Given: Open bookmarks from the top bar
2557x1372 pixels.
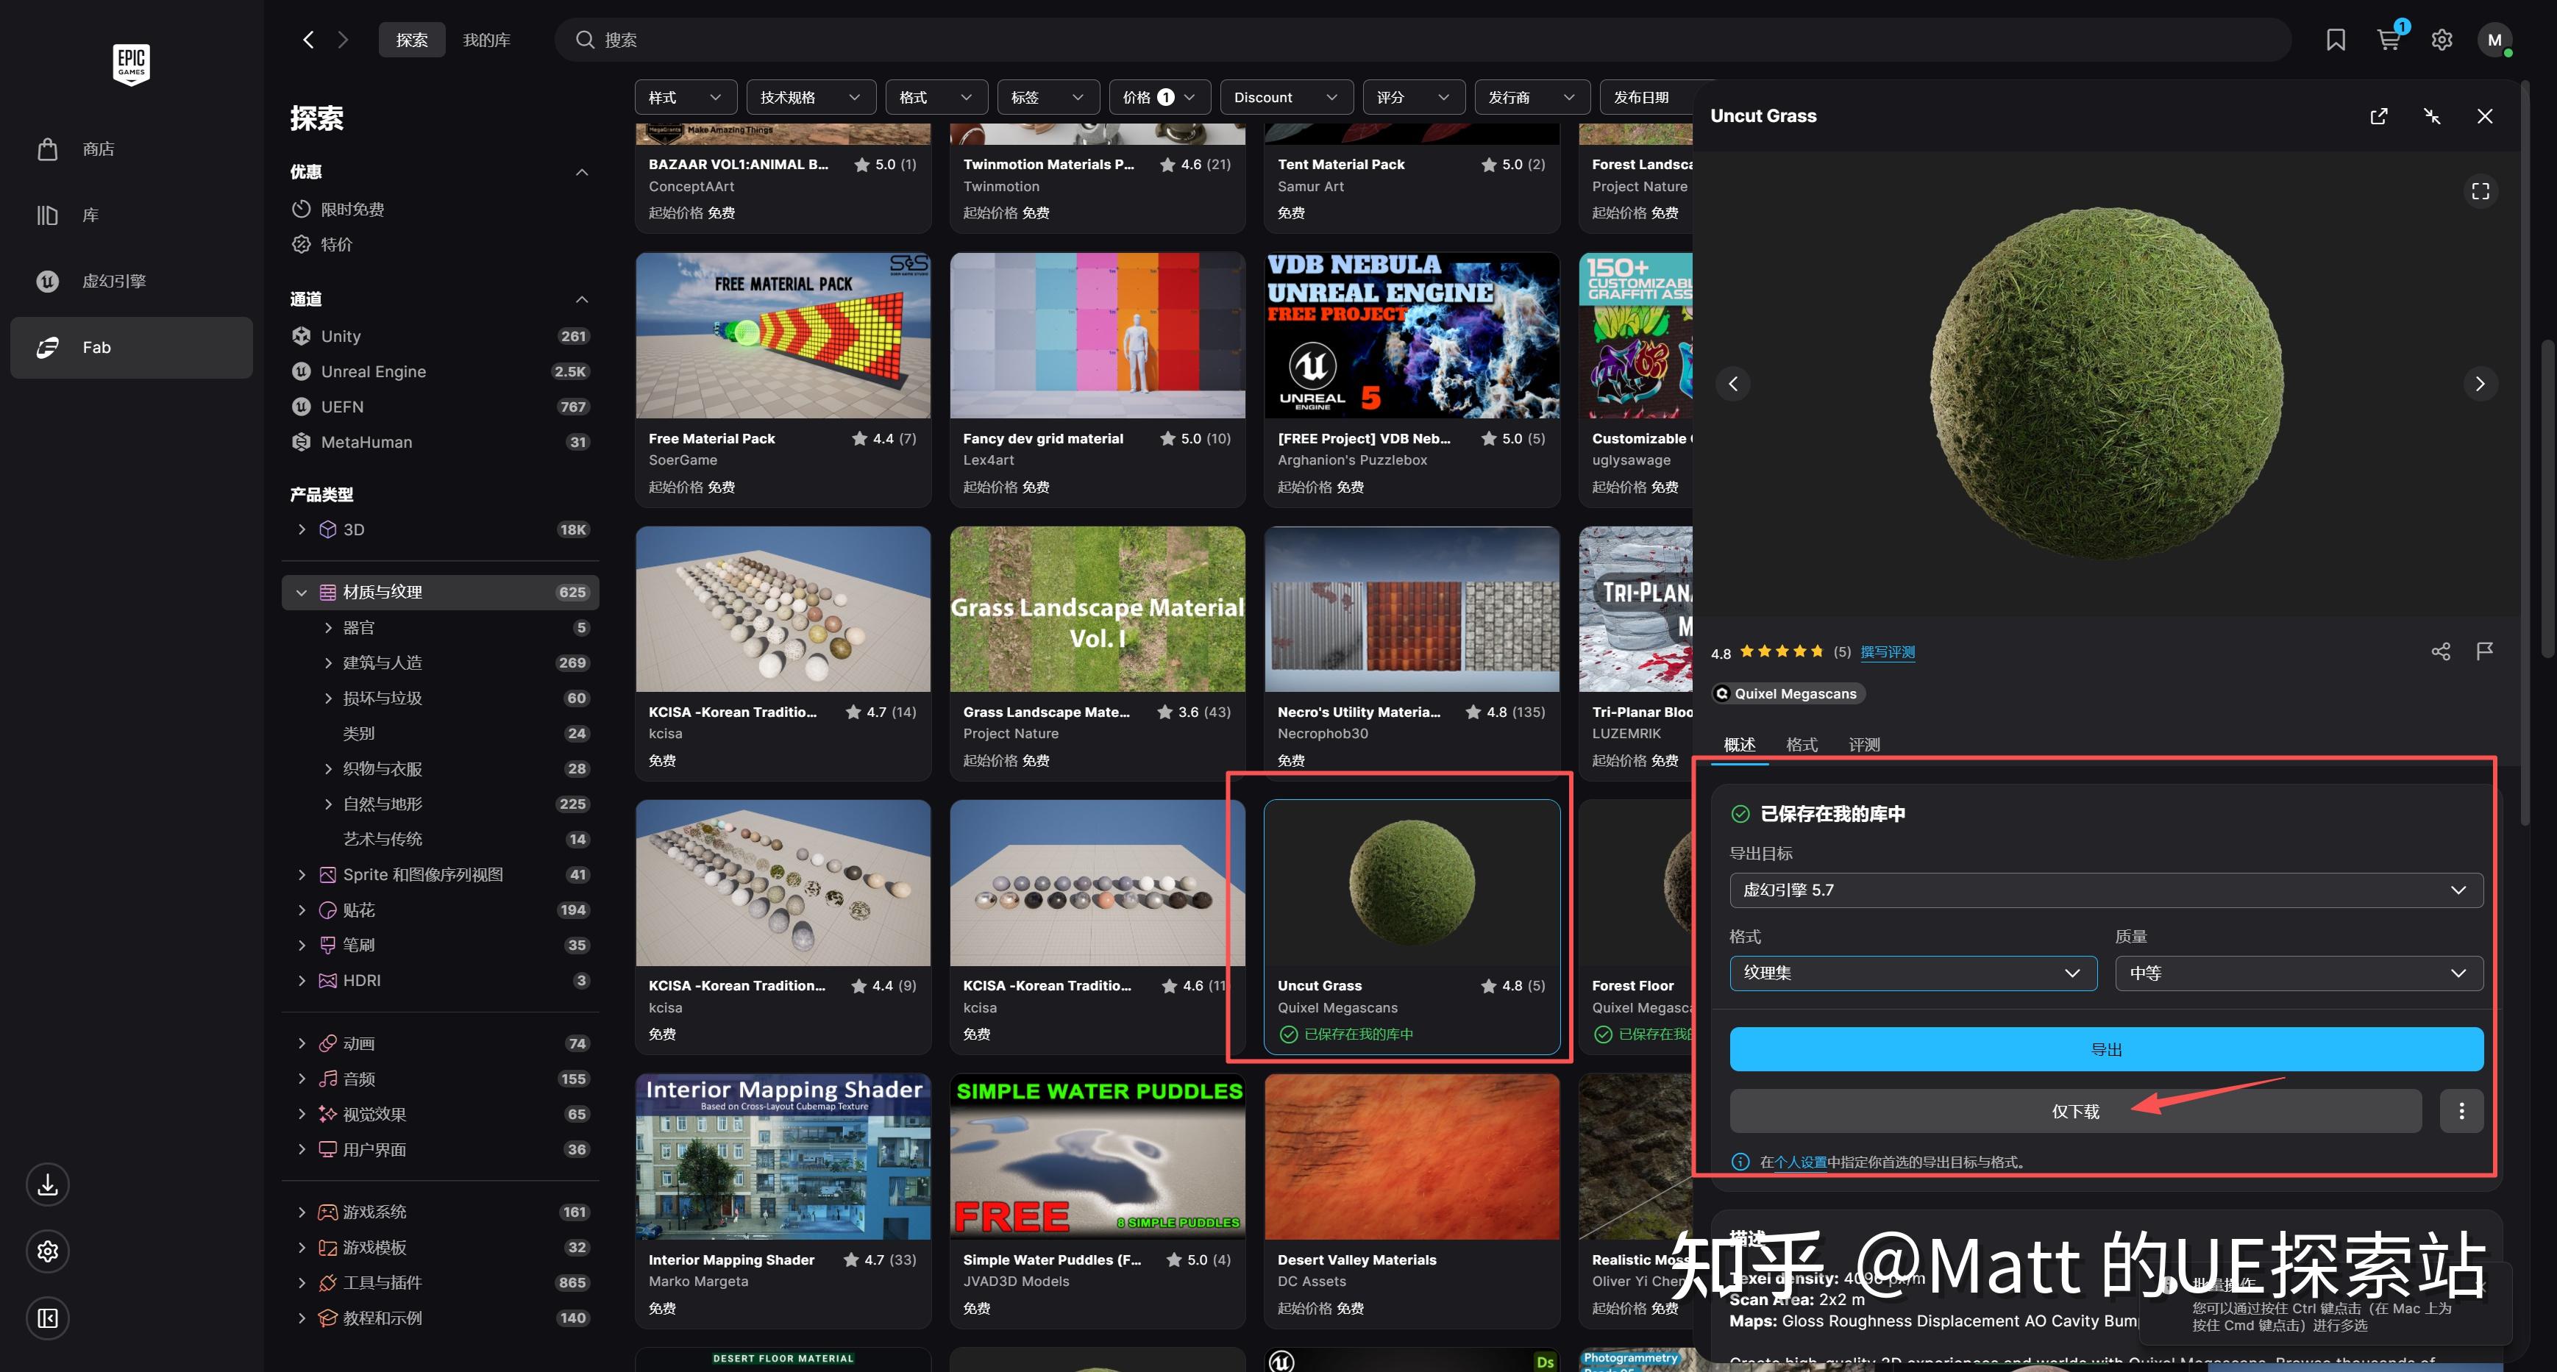Looking at the screenshot, I should tap(2336, 40).
